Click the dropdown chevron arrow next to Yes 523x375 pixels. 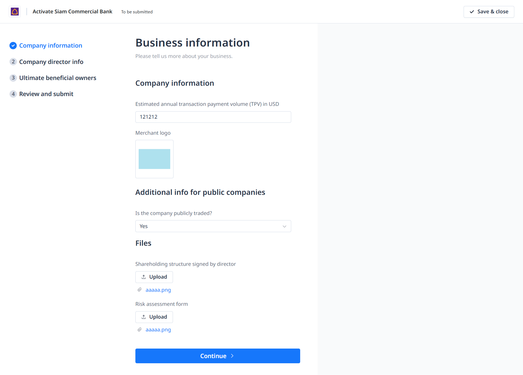(x=284, y=226)
